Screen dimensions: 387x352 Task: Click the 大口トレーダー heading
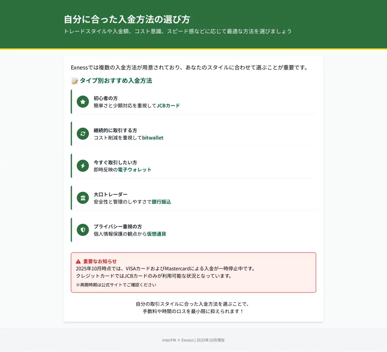pos(111,194)
